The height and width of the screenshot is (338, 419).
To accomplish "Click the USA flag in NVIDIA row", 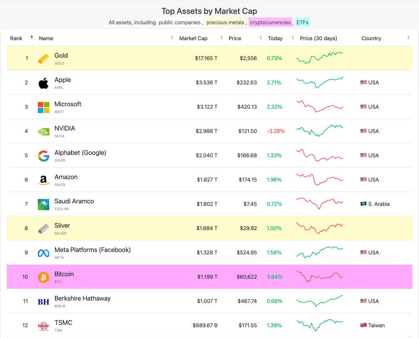I will [363, 131].
